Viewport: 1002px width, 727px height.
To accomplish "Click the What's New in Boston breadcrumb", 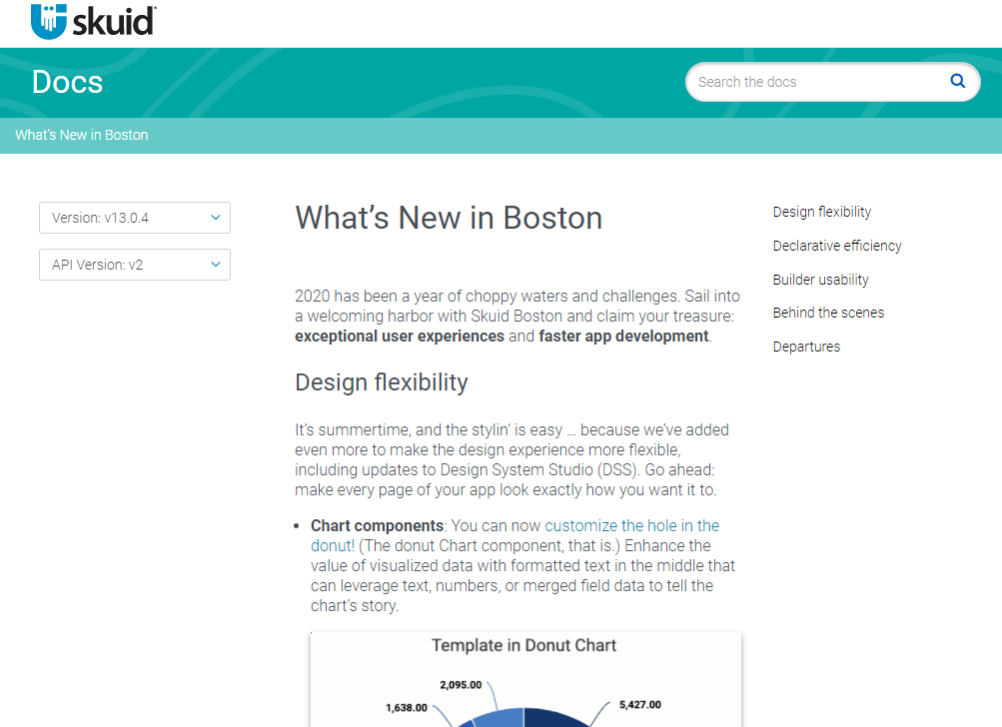I will tap(82, 135).
